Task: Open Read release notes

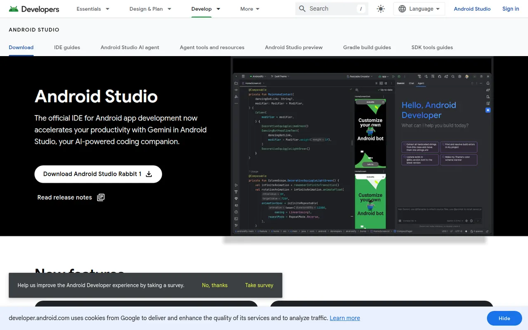Action: tap(71, 198)
